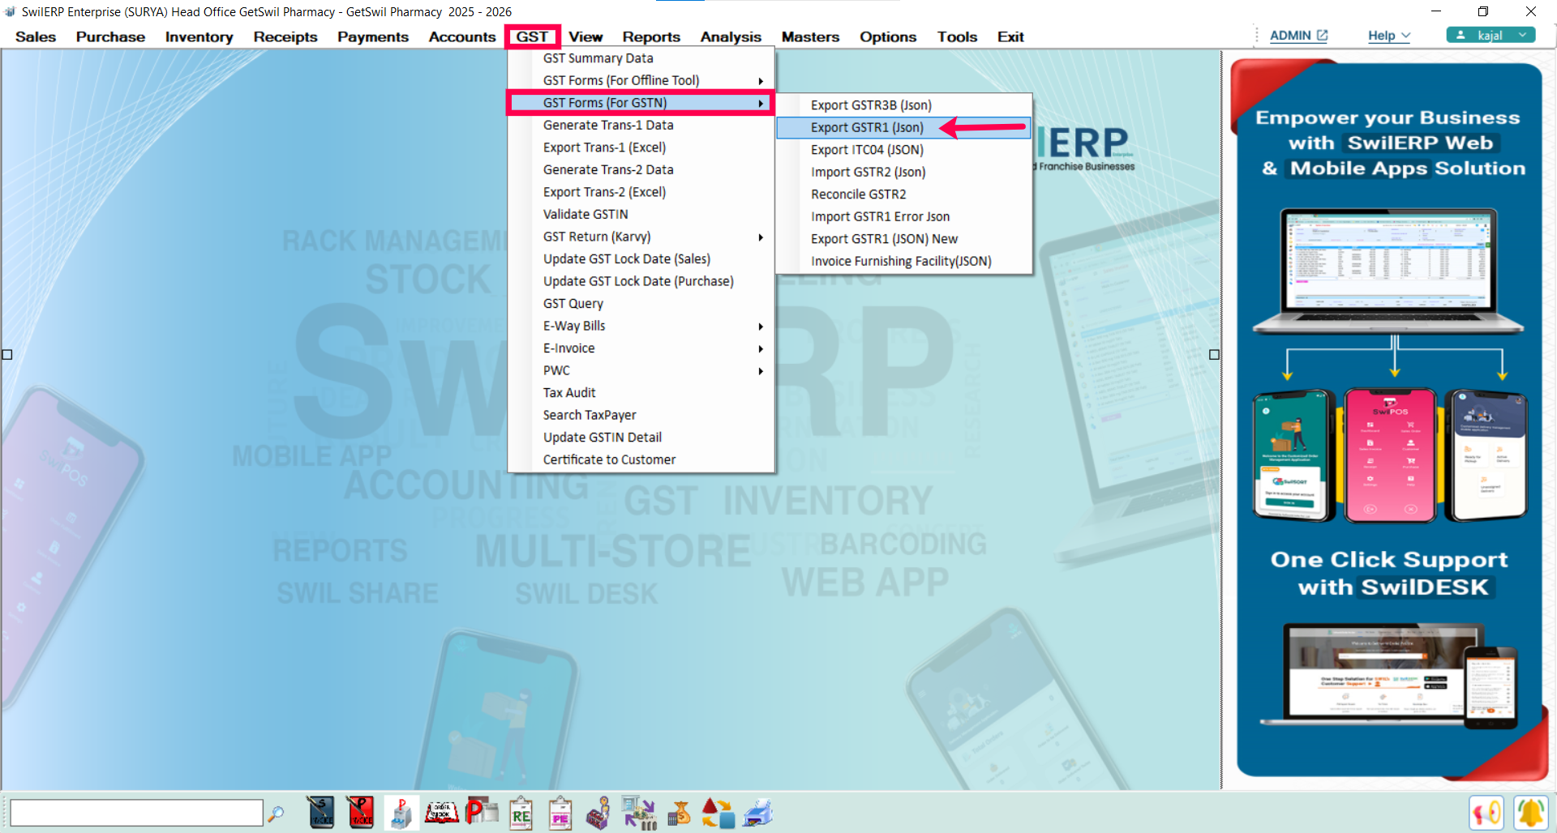Select Export GSTR1 (JSON) New
Image resolution: width=1557 pixels, height=833 pixels.
903,239
